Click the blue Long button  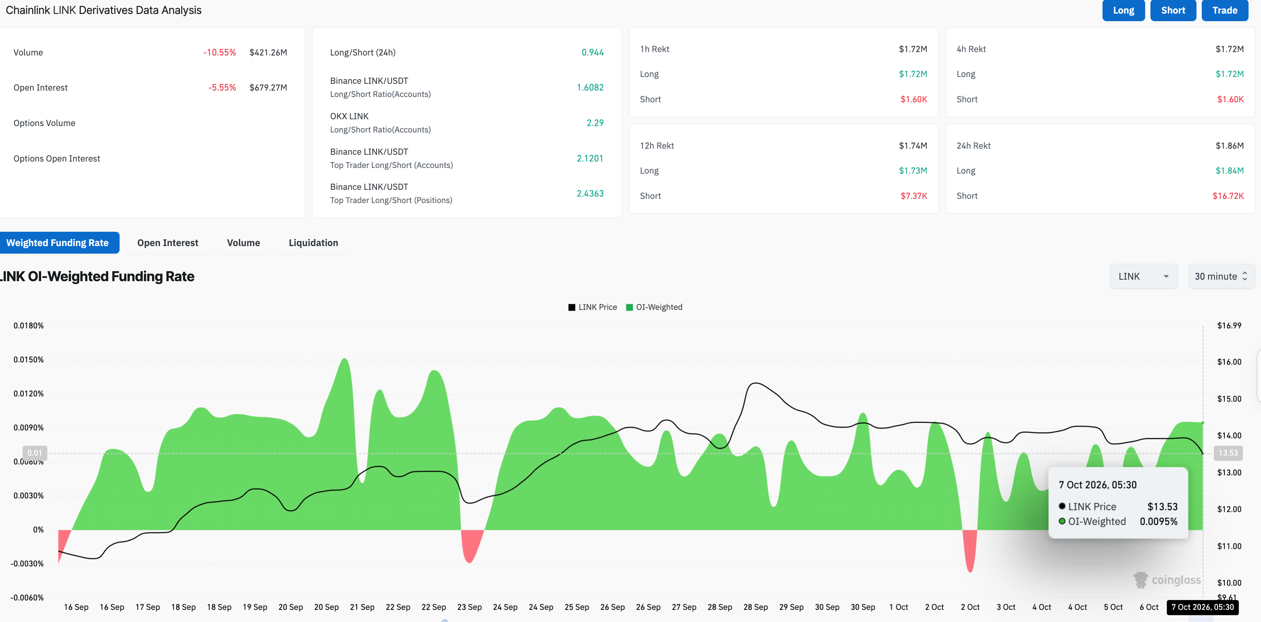(x=1123, y=10)
